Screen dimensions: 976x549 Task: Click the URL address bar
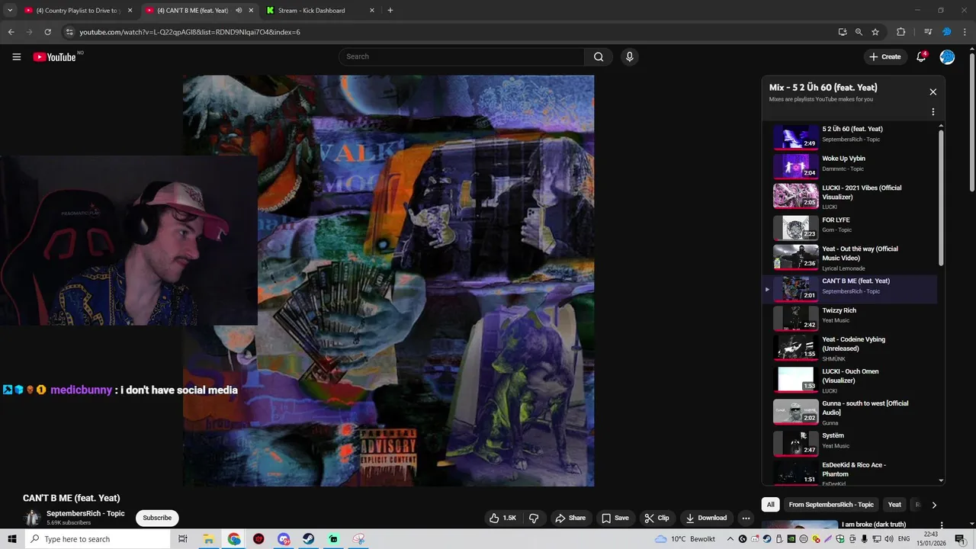point(450,32)
